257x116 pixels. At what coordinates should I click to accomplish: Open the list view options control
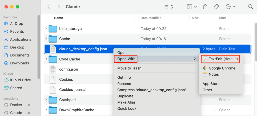tap(168, 7)
